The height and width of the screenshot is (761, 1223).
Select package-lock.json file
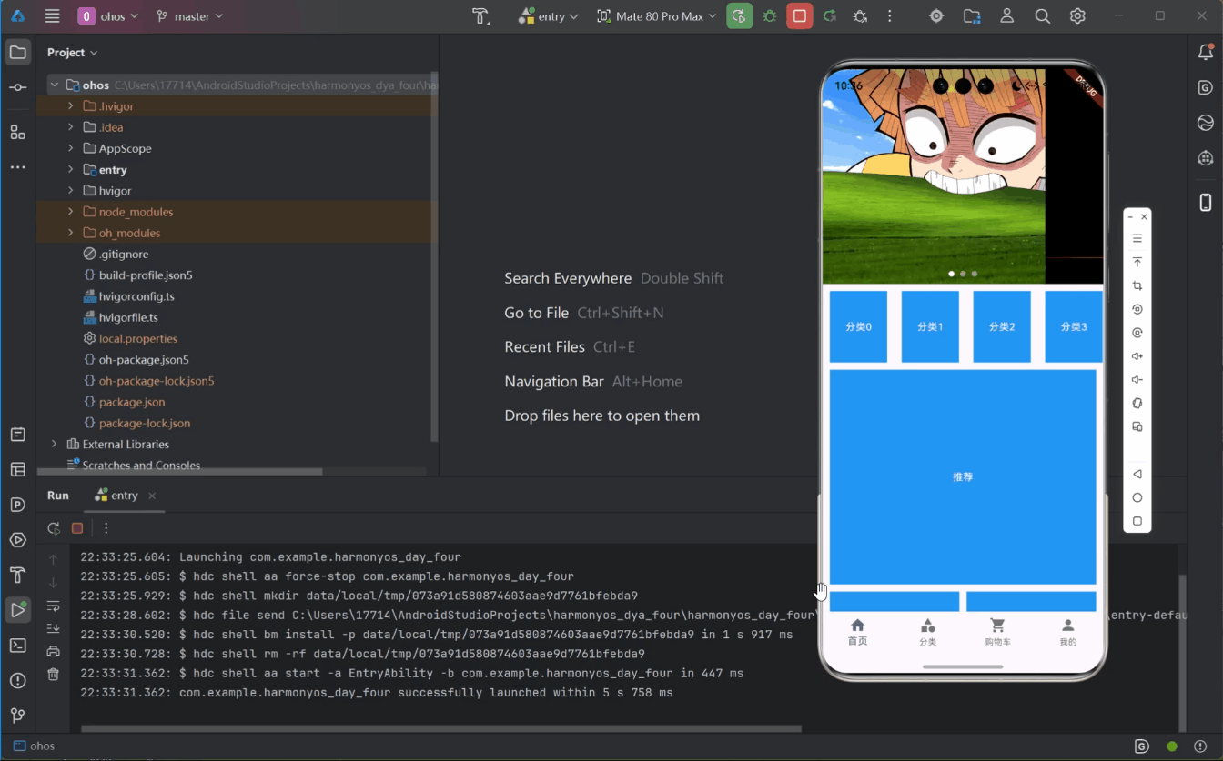tap(145, 423)
